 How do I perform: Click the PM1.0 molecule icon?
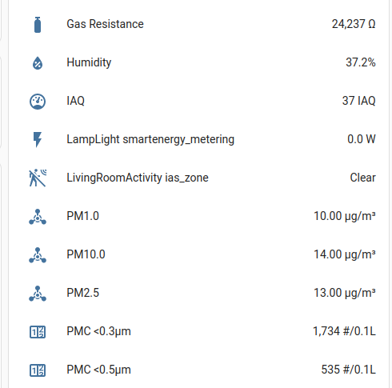pyautogui.click(x=38, y=217)
